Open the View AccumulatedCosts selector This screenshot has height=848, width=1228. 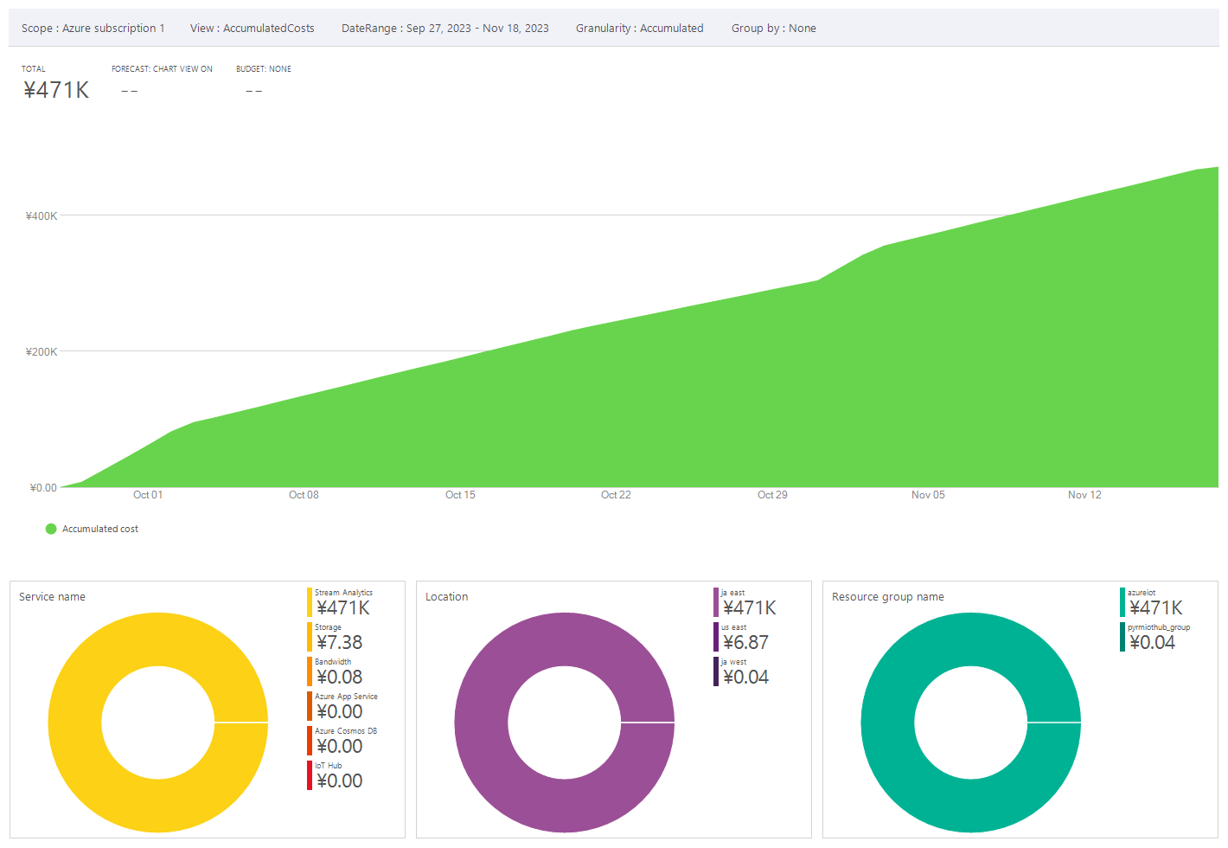pos(252,29)
